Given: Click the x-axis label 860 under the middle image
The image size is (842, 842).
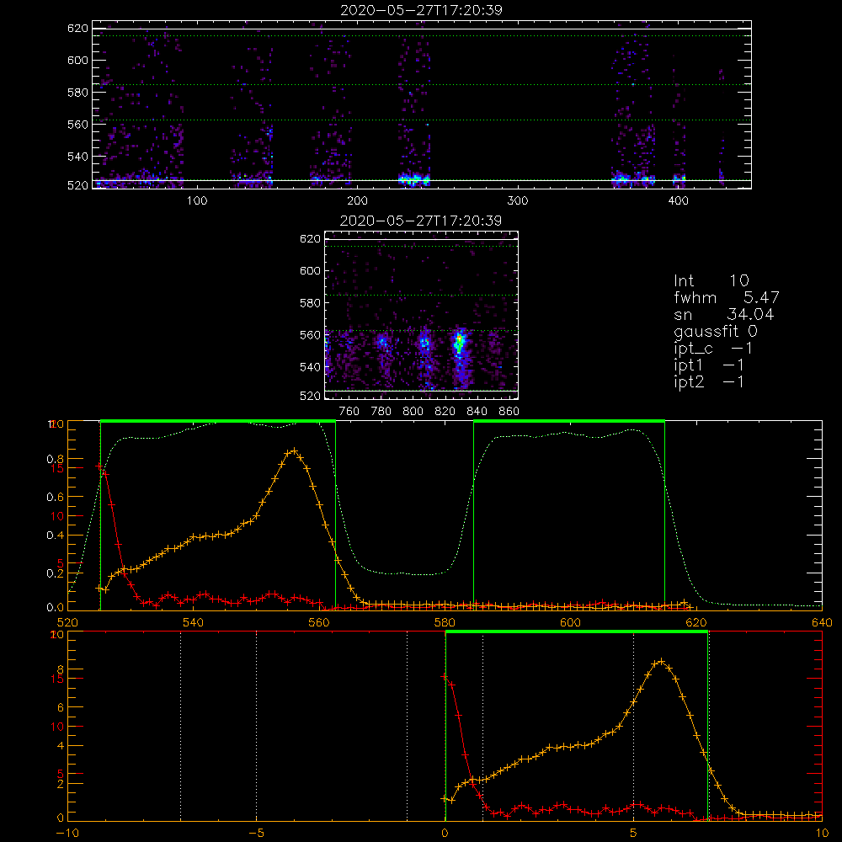Looking at the screenshot, I should (509, 412).
